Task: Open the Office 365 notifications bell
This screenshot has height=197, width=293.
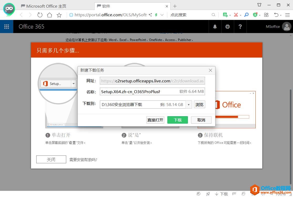Action: pyautogui.click(x=215, y=26)
